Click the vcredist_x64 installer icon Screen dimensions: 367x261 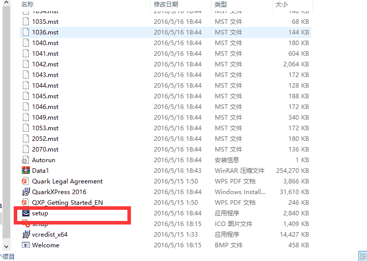[26, 234]
